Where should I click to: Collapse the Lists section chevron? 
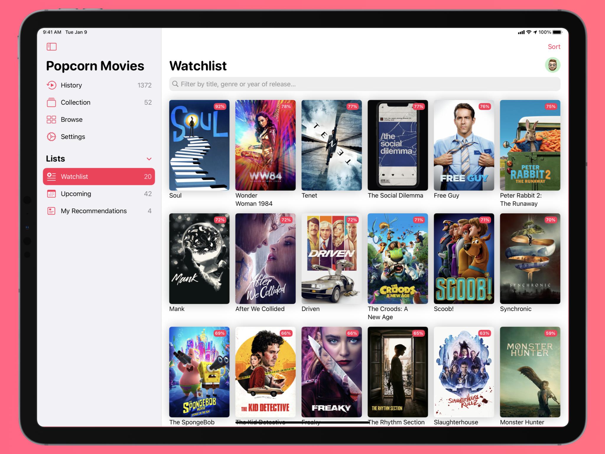click(149, 159)
